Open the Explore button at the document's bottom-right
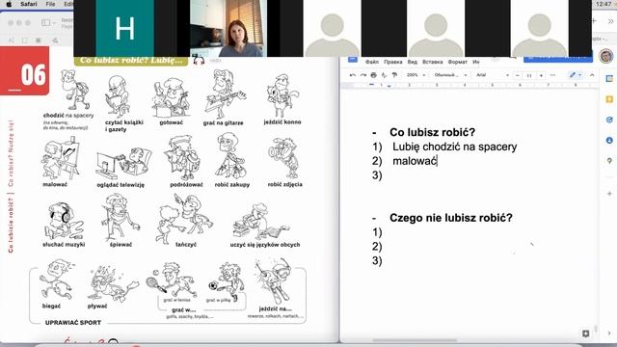Viewport: 617px width, 347px height. click(x=585, y=334)
